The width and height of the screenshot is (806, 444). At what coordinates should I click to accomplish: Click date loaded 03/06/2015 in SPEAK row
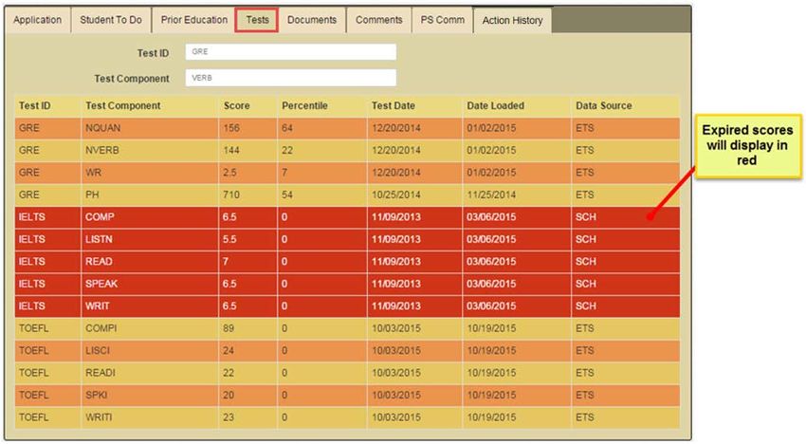516,284
